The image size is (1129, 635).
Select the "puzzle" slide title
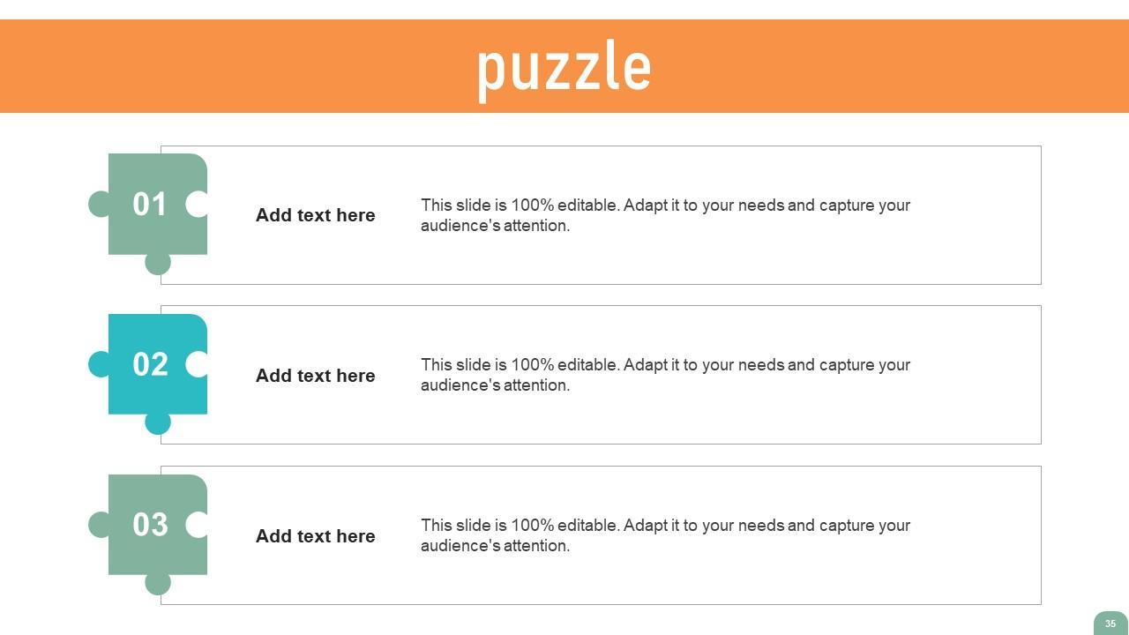(564, 67)
